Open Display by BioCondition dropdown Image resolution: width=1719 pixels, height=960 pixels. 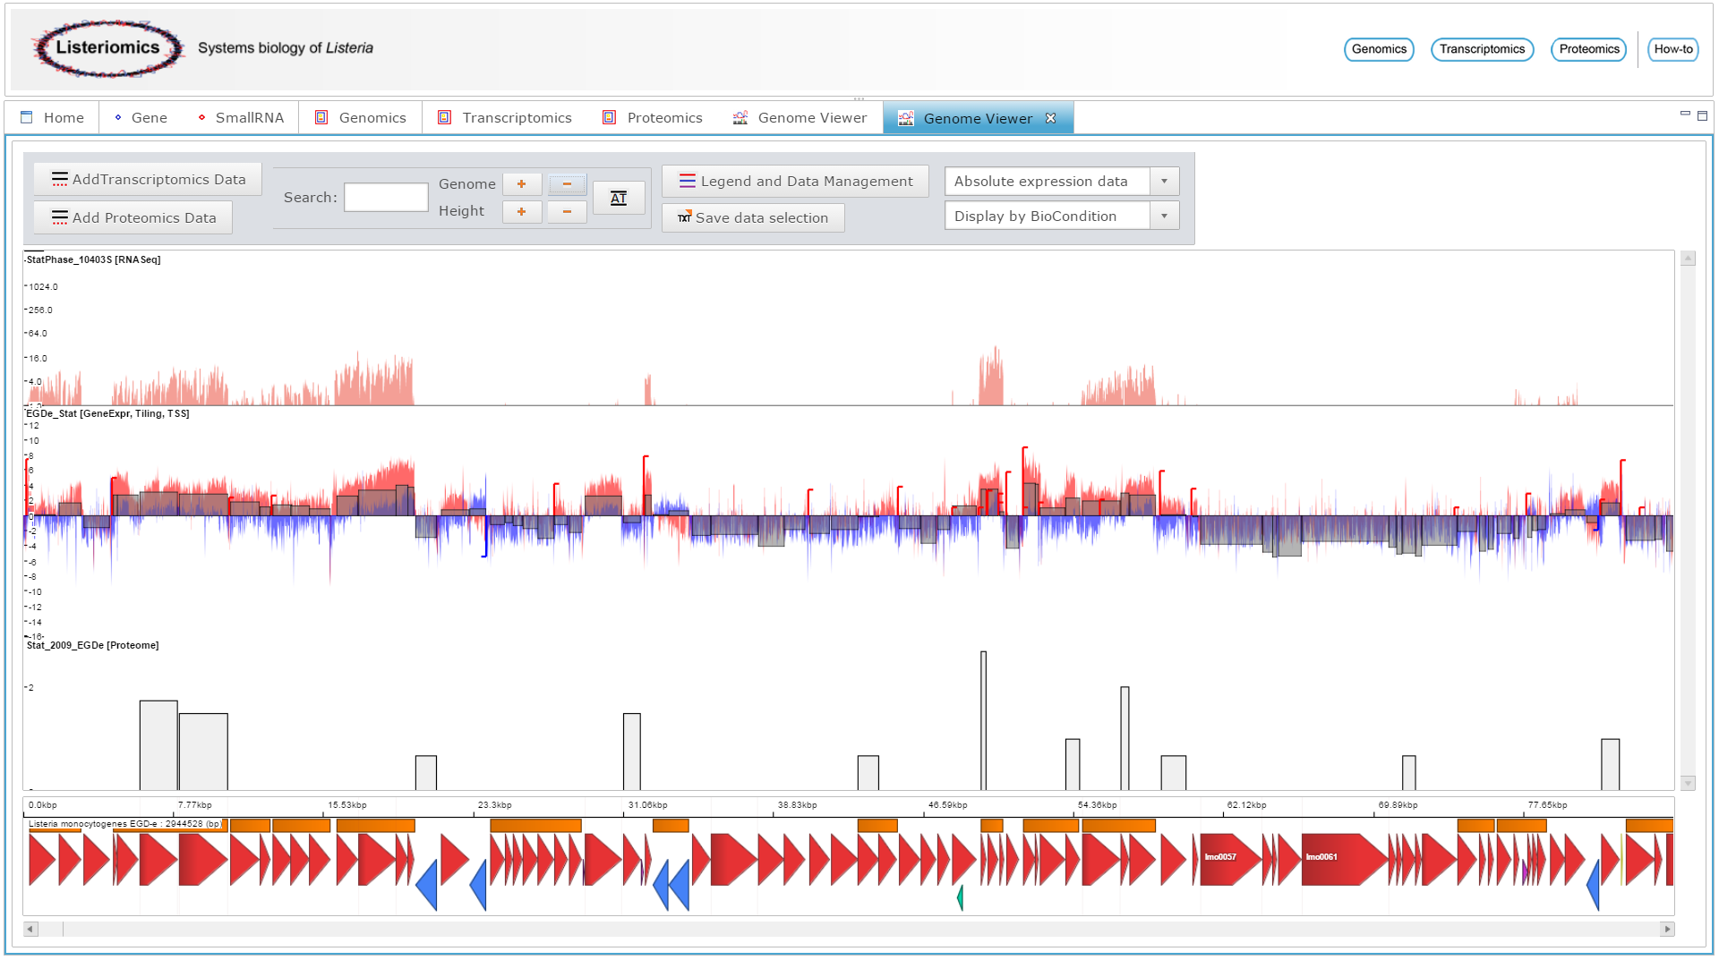tap(1164, 217)
